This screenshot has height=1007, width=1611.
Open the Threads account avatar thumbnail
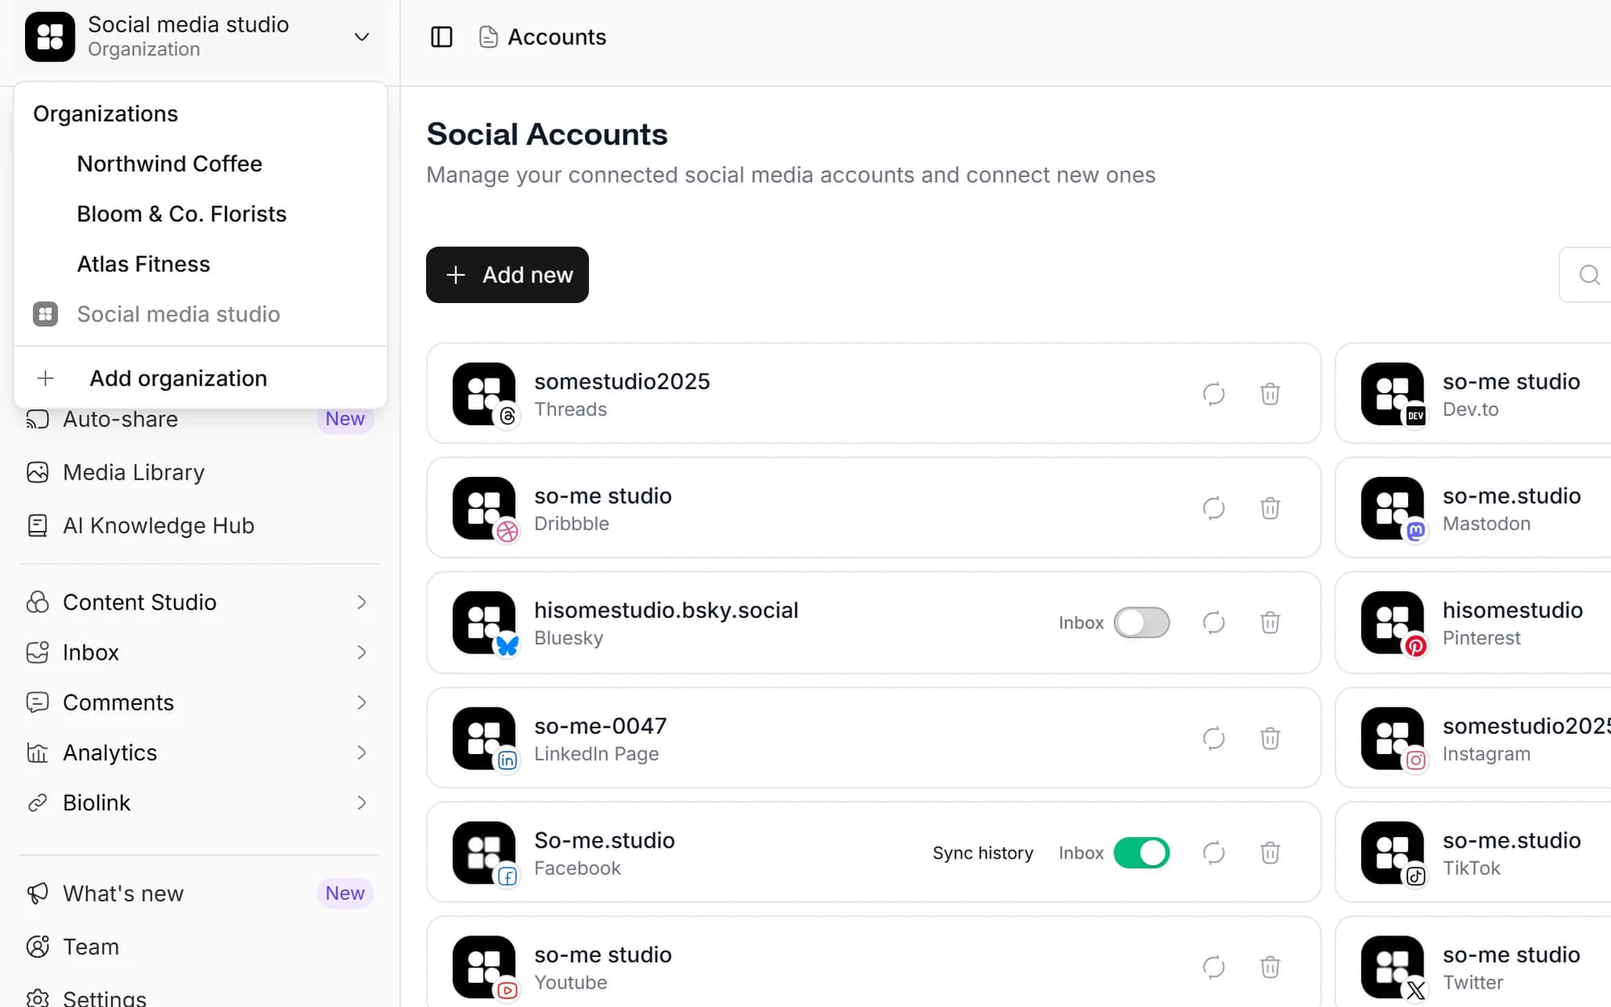point(484,394)
